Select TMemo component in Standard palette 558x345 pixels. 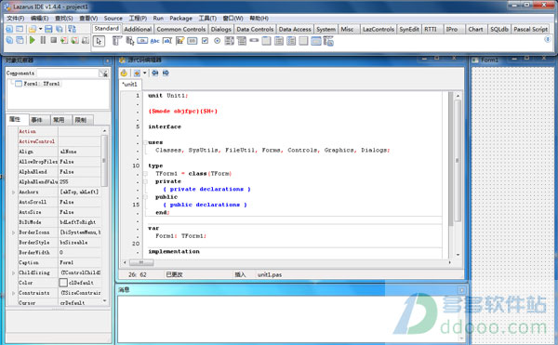tap(180, 41)
